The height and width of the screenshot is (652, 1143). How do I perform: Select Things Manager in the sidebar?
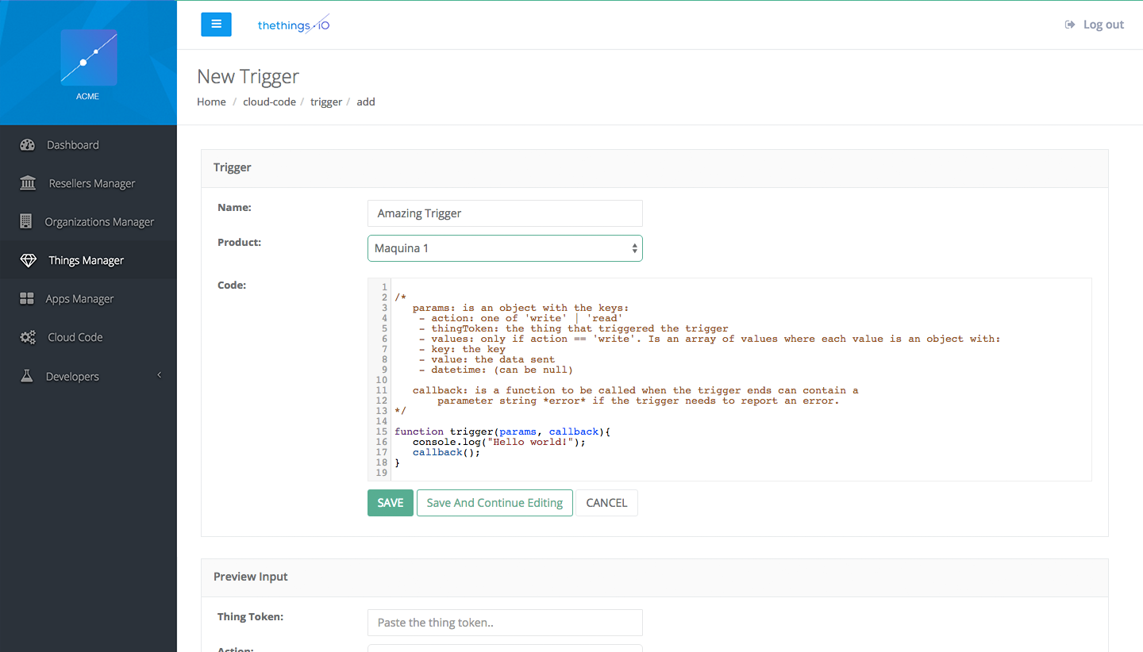click(88, 260)
